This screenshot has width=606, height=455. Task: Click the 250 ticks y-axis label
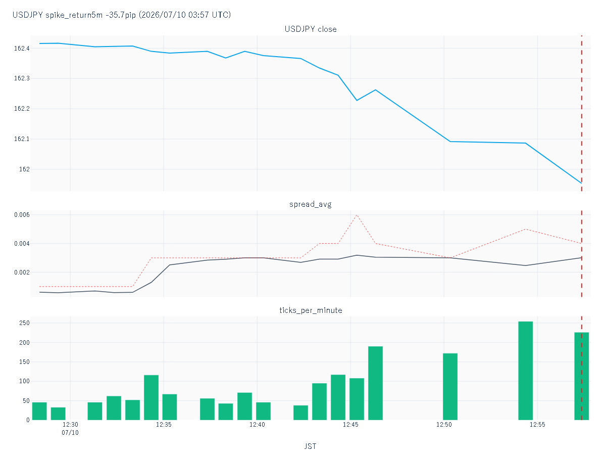click(24, 323)
